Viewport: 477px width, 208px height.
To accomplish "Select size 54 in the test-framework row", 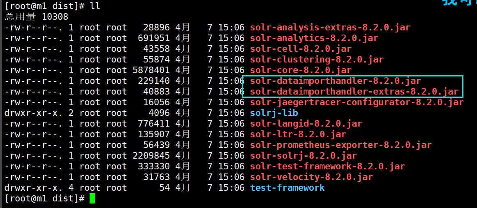I will point(164,187).
